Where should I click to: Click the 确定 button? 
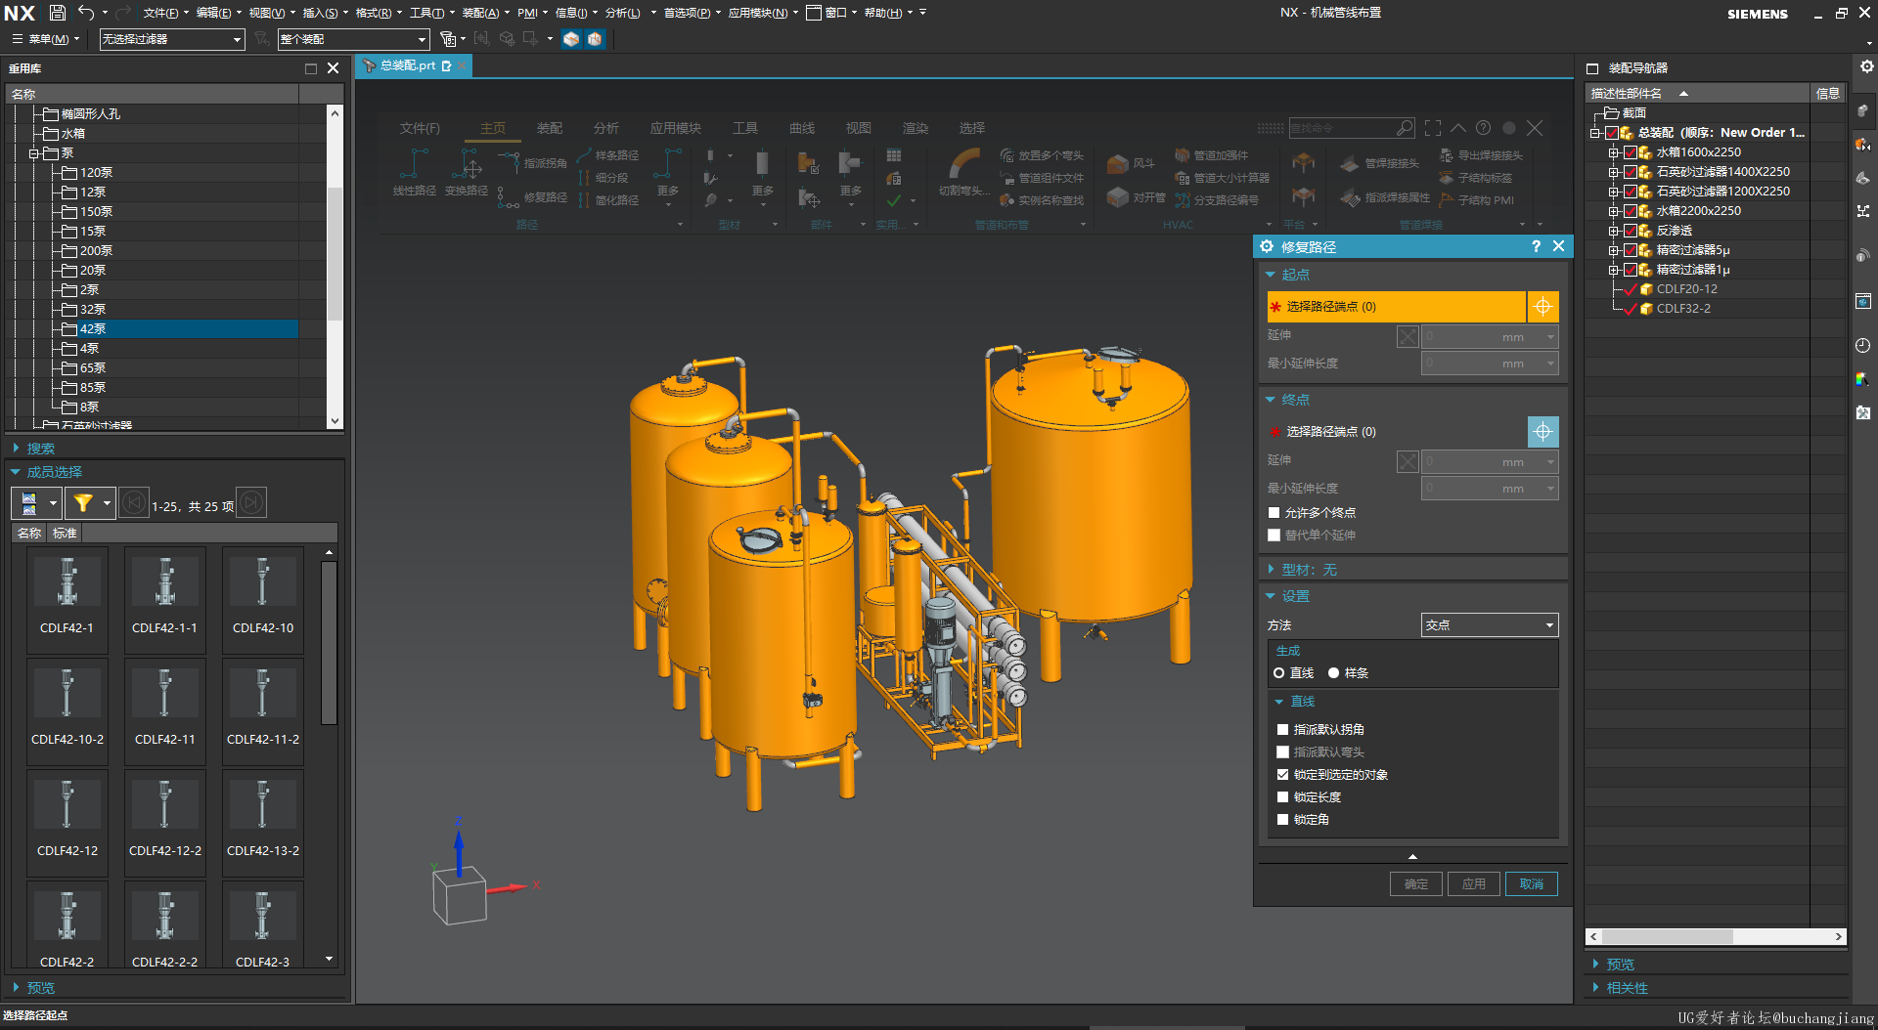1416,884
